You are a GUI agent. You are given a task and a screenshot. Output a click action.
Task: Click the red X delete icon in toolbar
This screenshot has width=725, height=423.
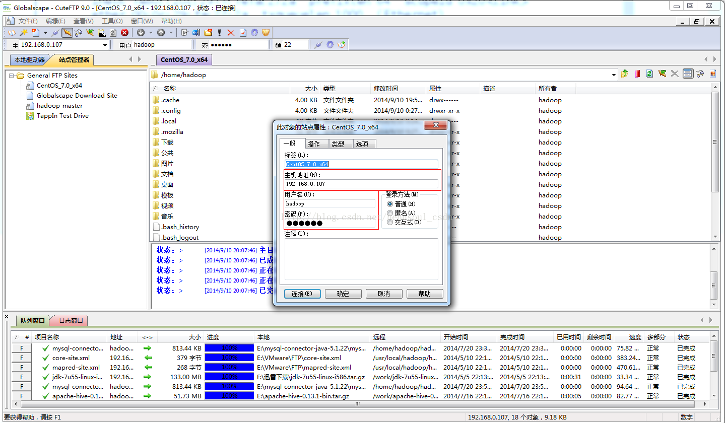click(x=231, y=33)
